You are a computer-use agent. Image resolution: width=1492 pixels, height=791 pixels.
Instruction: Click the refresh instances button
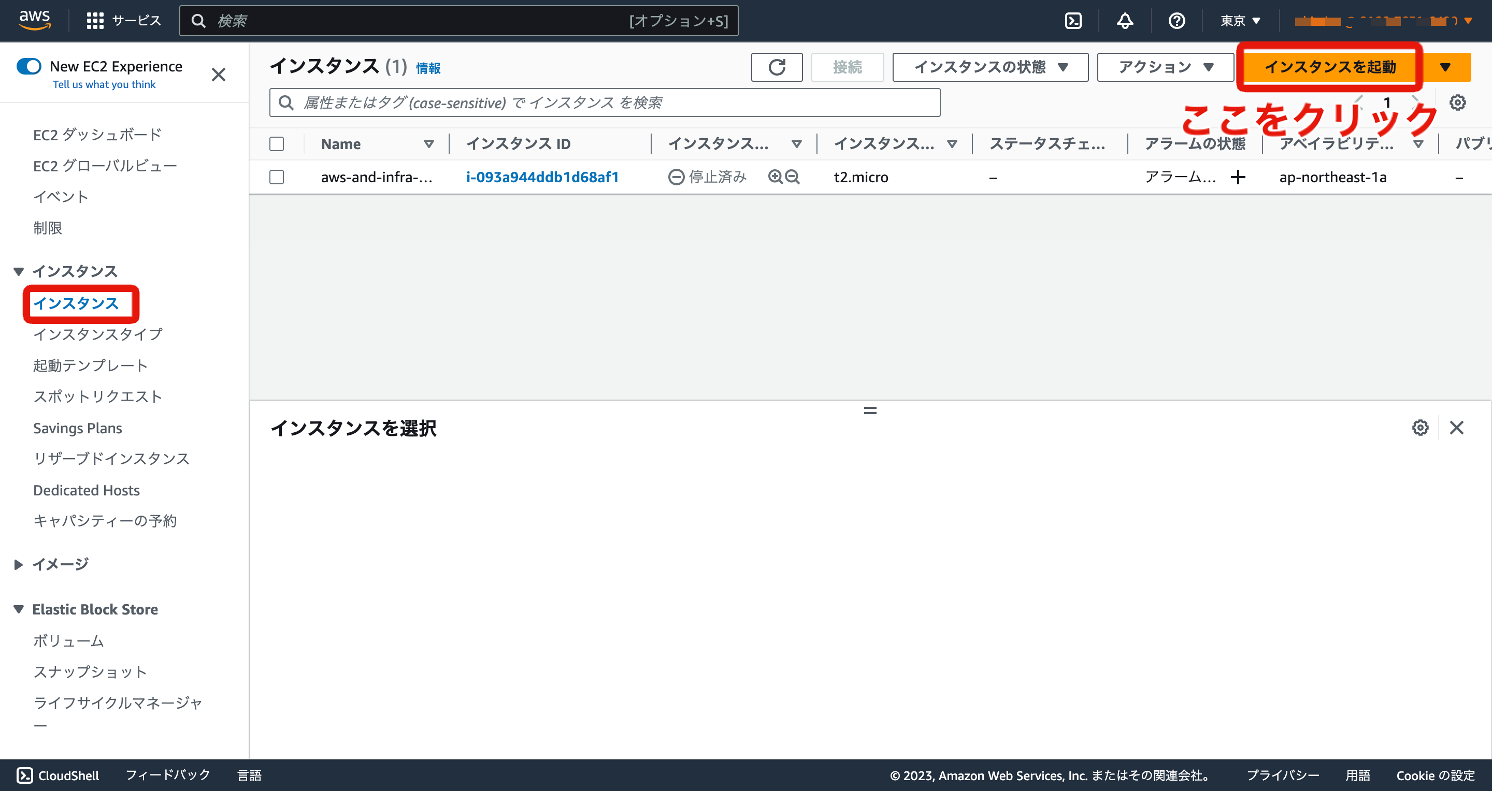coord(776,67)
